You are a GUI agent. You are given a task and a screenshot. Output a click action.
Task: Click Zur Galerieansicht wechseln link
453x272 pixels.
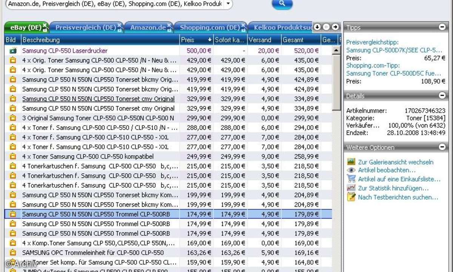tap(396, 162)
